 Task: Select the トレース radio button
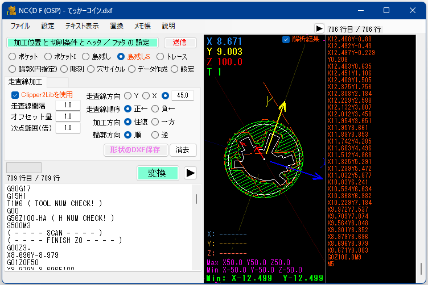pos(160,57)
